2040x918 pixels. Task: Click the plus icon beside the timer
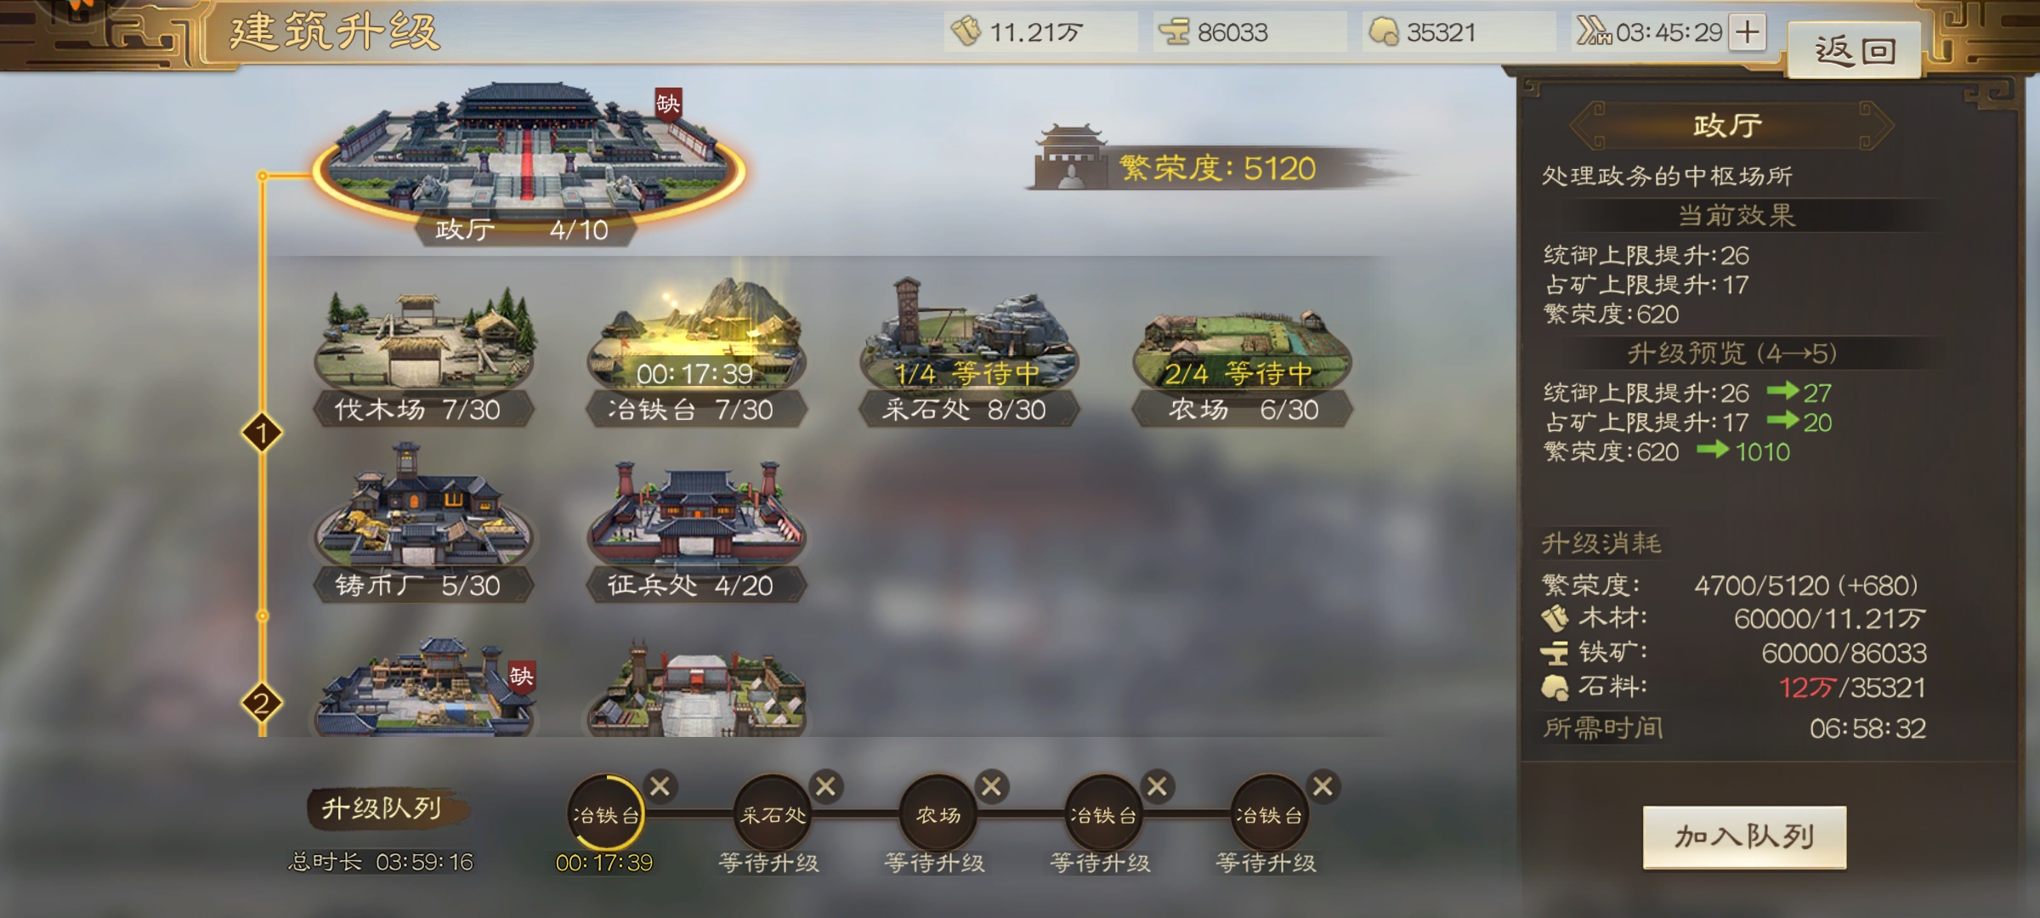pos(1748,32)
